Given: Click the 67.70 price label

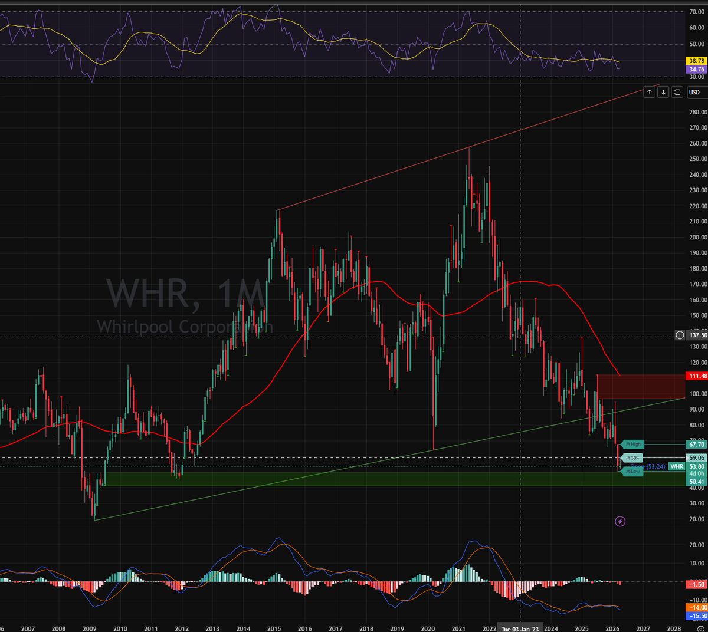Looking at the screenshot, I should pos(697,445).
